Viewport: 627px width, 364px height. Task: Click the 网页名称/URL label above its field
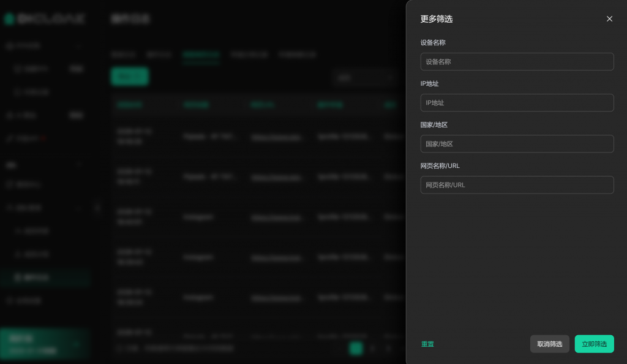440,166
